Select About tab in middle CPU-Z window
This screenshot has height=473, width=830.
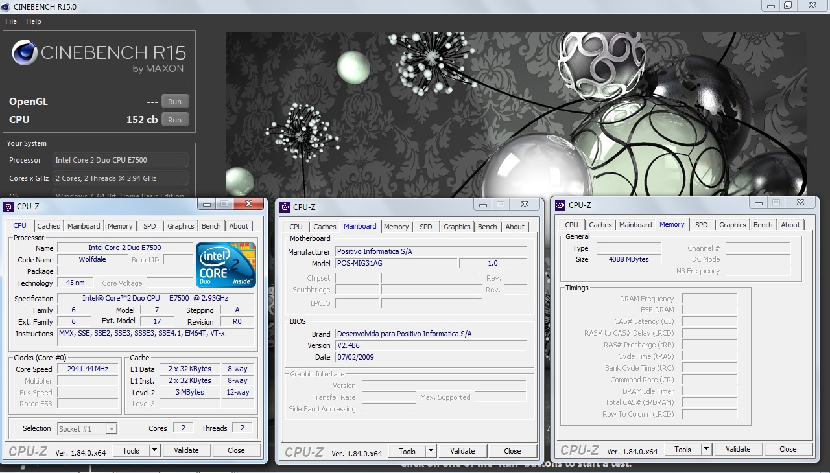pos(515,227)
